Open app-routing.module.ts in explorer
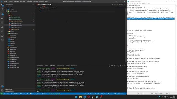 (x=17, y=21)
